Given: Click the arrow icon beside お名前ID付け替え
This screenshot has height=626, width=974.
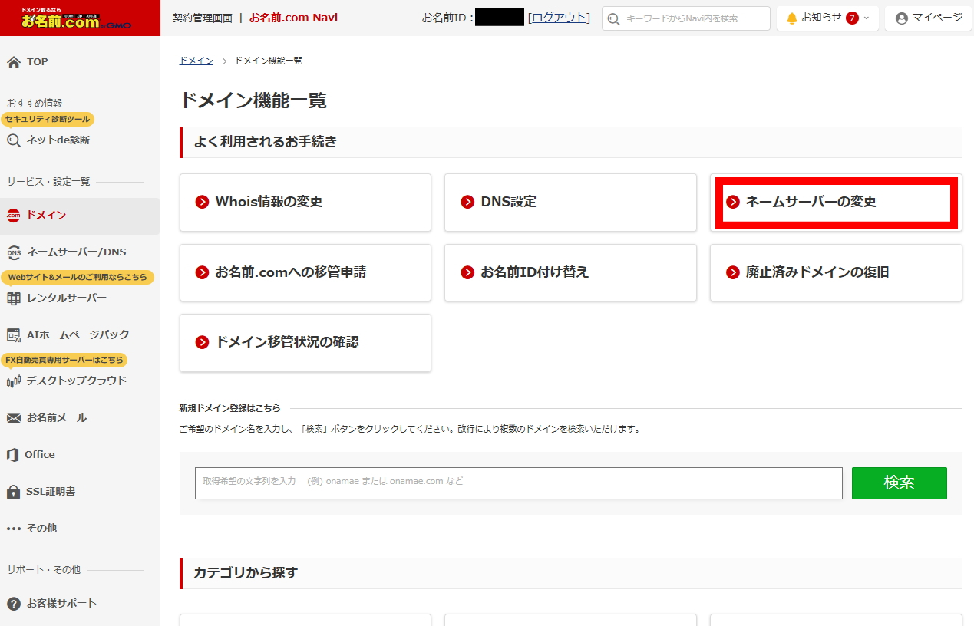Looking at the screenshot, I should click(x=467, y=272).
